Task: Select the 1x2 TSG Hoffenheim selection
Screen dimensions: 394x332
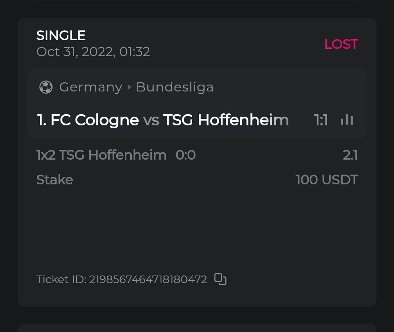Action: pyautogui.click(x=101, y=155)
